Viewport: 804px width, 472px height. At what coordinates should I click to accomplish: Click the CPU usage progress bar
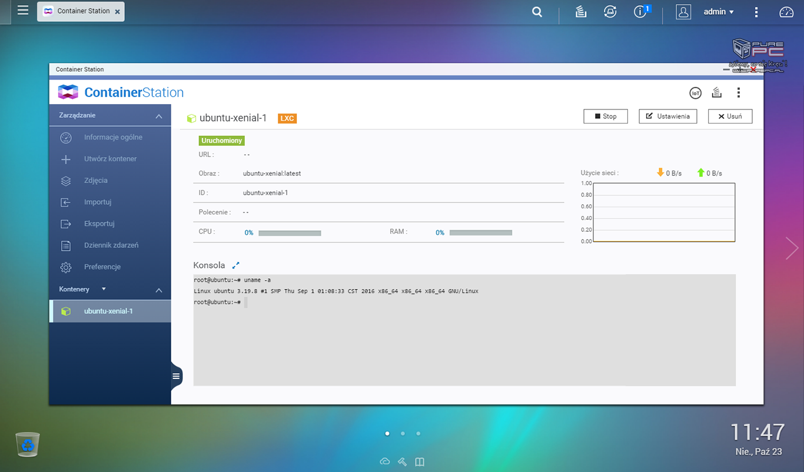[x=290, y=233]
